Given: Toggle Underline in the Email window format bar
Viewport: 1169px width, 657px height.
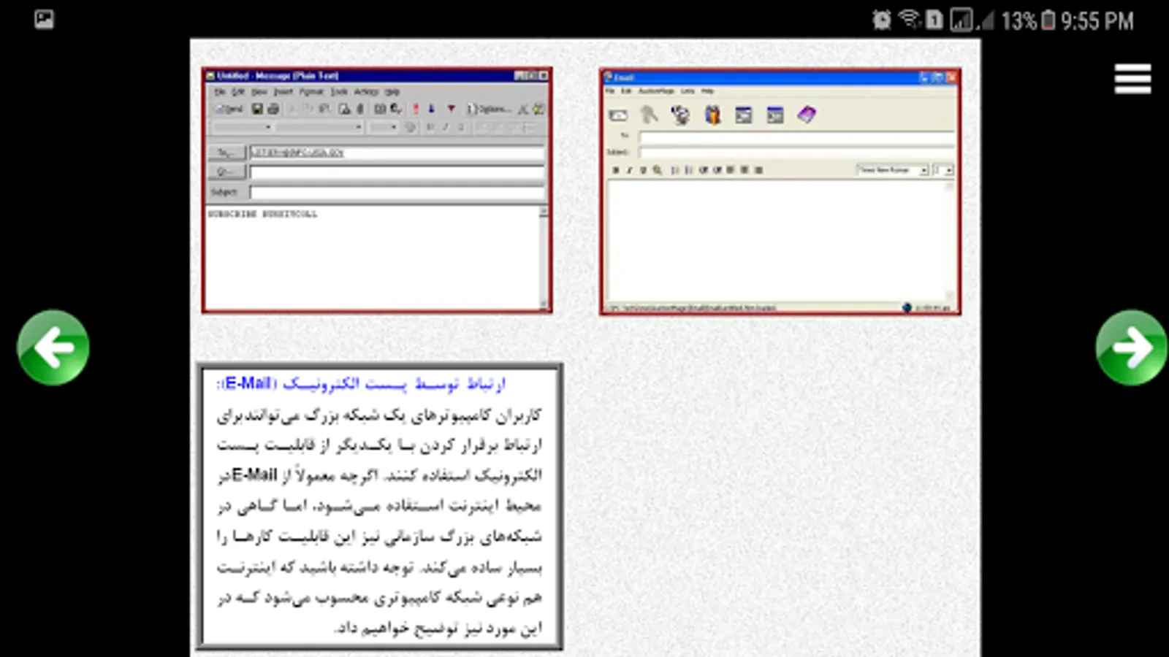Looking at the screenshot, I should pos(643,170).
